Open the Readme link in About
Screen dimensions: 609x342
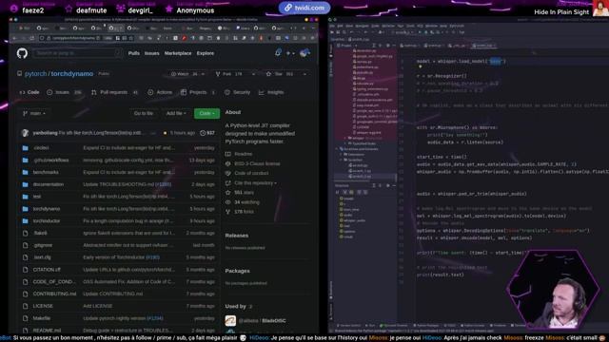[x=244, y=154]
